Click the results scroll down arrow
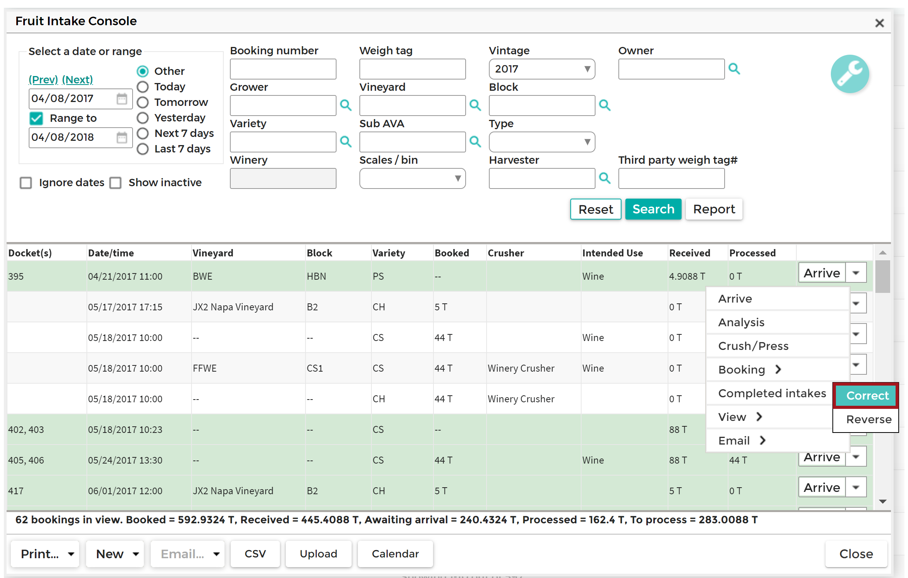This screenshot has width=908, height=578. tap(883, 501)
